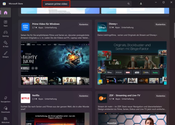Click the 3,0 star rating of Disney+
Screen dimensions: 175x125
[x=111, y=27]
